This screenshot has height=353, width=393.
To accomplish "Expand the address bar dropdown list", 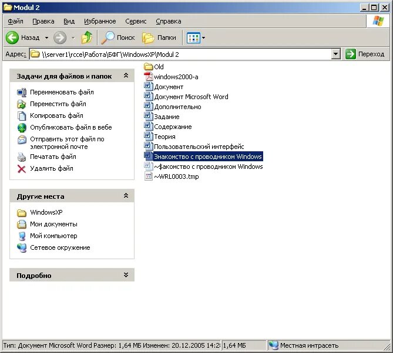I will [335, 54].
